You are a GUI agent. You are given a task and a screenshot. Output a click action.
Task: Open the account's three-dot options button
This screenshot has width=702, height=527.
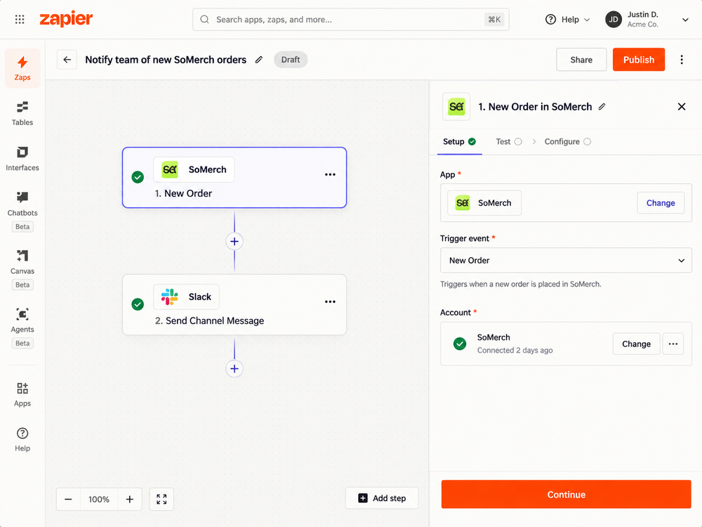[673, 344]
